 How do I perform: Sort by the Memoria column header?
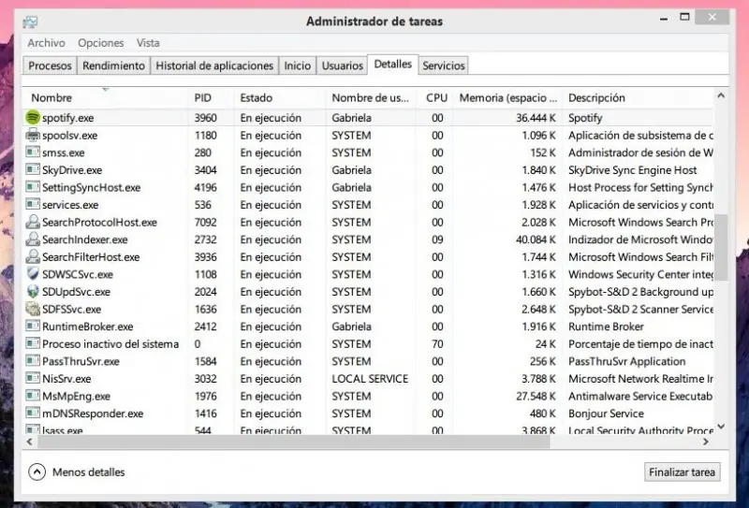point(507,98)
